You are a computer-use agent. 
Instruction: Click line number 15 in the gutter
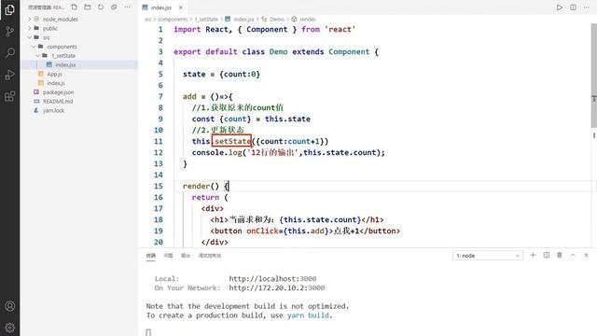coord(159,187)
